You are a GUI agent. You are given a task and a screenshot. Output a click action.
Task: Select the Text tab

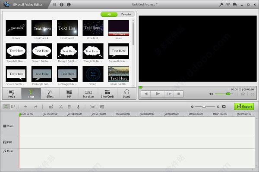pos(31,94)
